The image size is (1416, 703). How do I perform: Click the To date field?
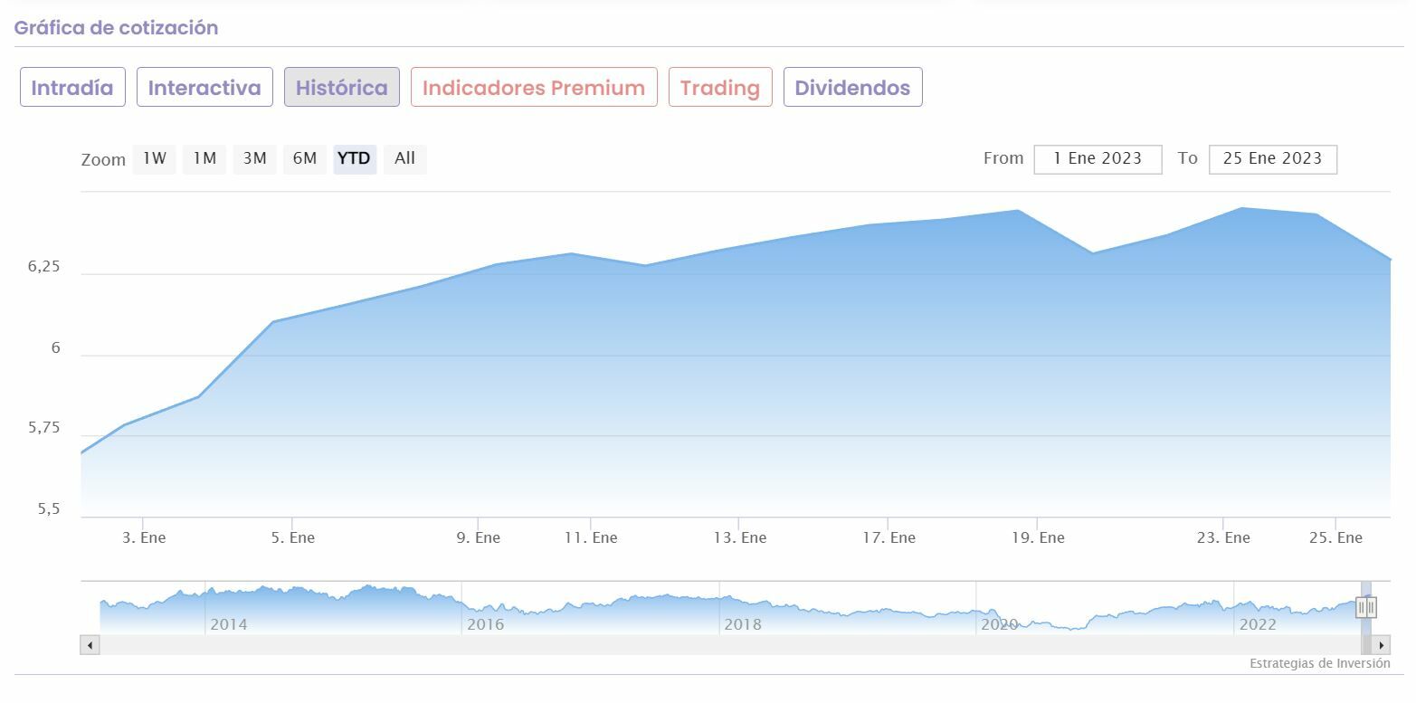pyautogui.click(x=1272, y=158)
